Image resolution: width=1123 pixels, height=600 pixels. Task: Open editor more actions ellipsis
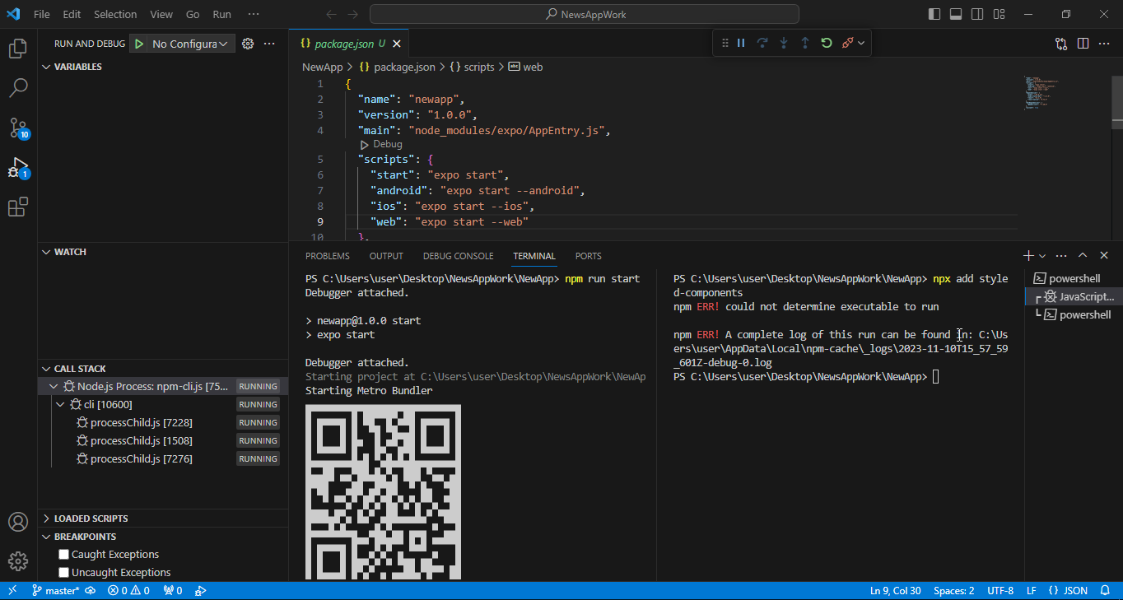pos(1104,44)
